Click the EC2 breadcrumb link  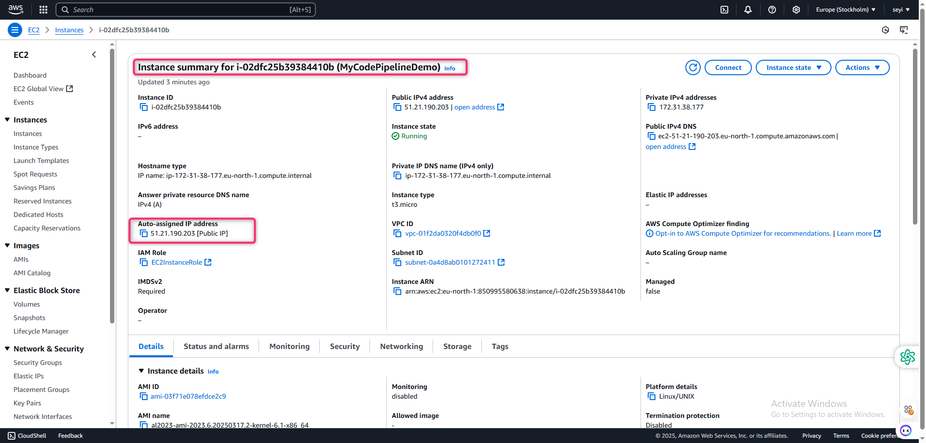(x=34, y=30)
